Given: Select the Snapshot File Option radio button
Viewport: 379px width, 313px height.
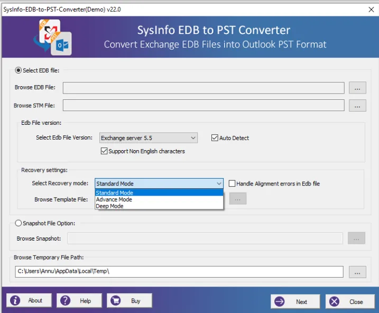Looking at the screenshot, I should 19,223.
